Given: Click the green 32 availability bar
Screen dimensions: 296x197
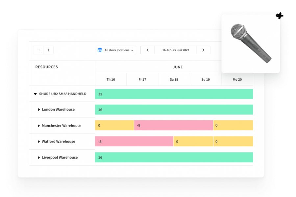Looking at the screenshot, I should pos(174,94).
